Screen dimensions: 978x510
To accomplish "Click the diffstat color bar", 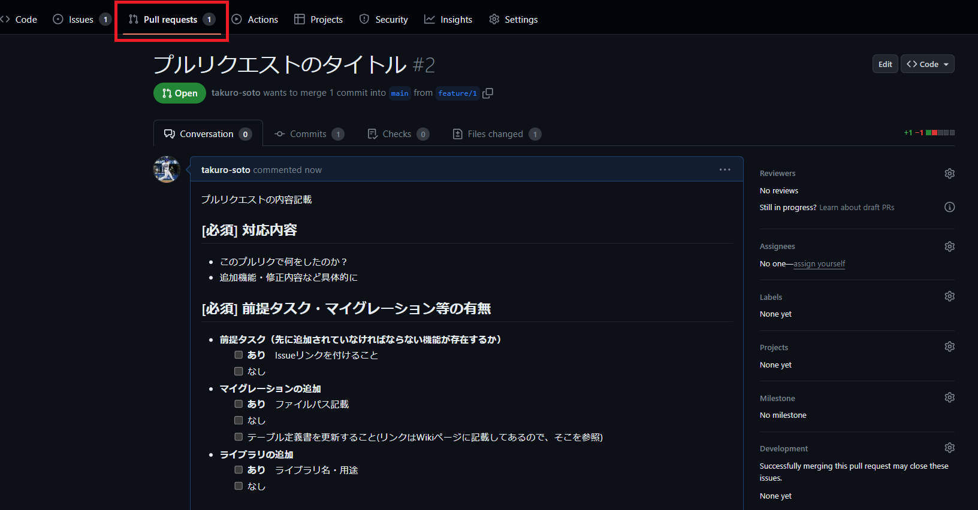I will [x=940, y=133].
